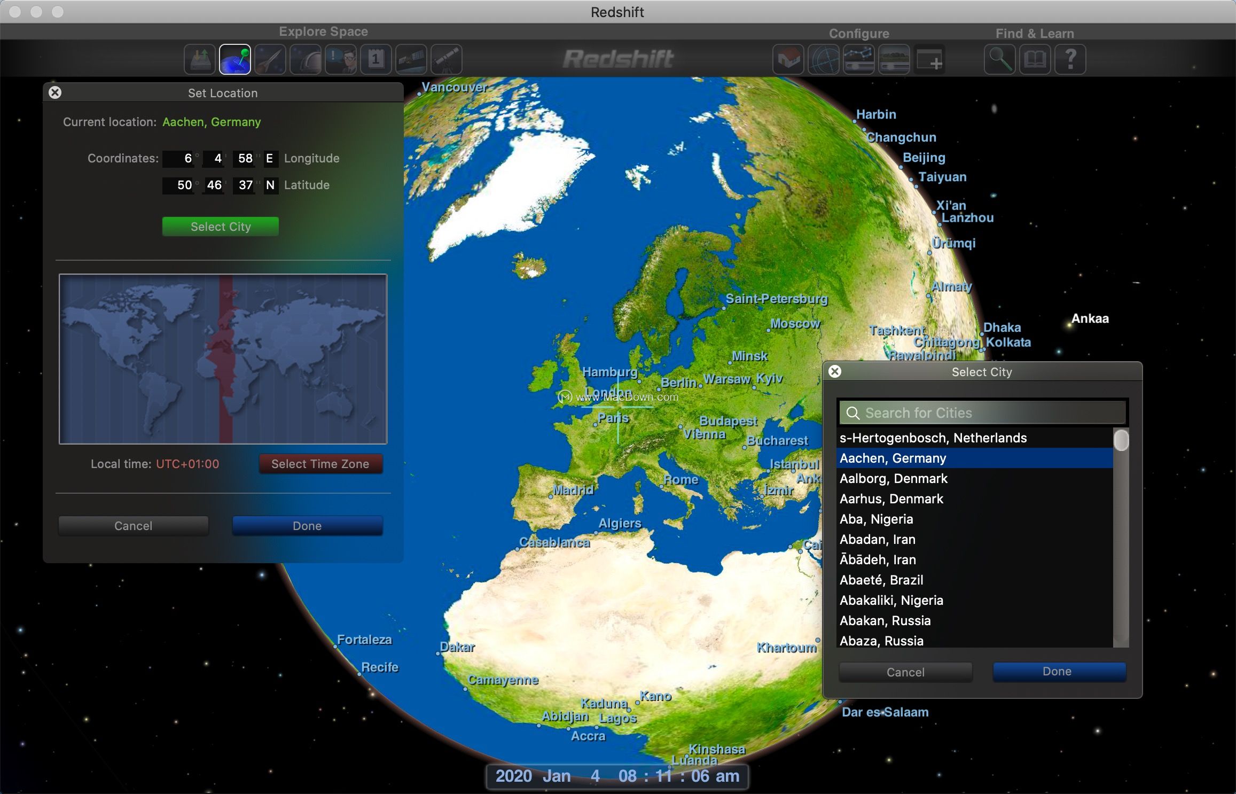Click the month Jan in date bar
Image resolution: width=1236 pixels, height=794 pixels.
[557, 776]
